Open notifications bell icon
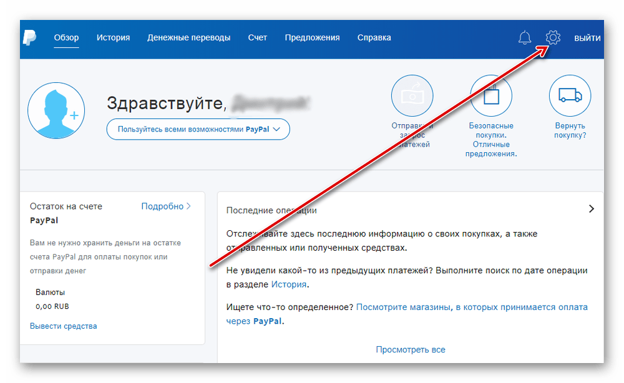 tap(525, 38)
